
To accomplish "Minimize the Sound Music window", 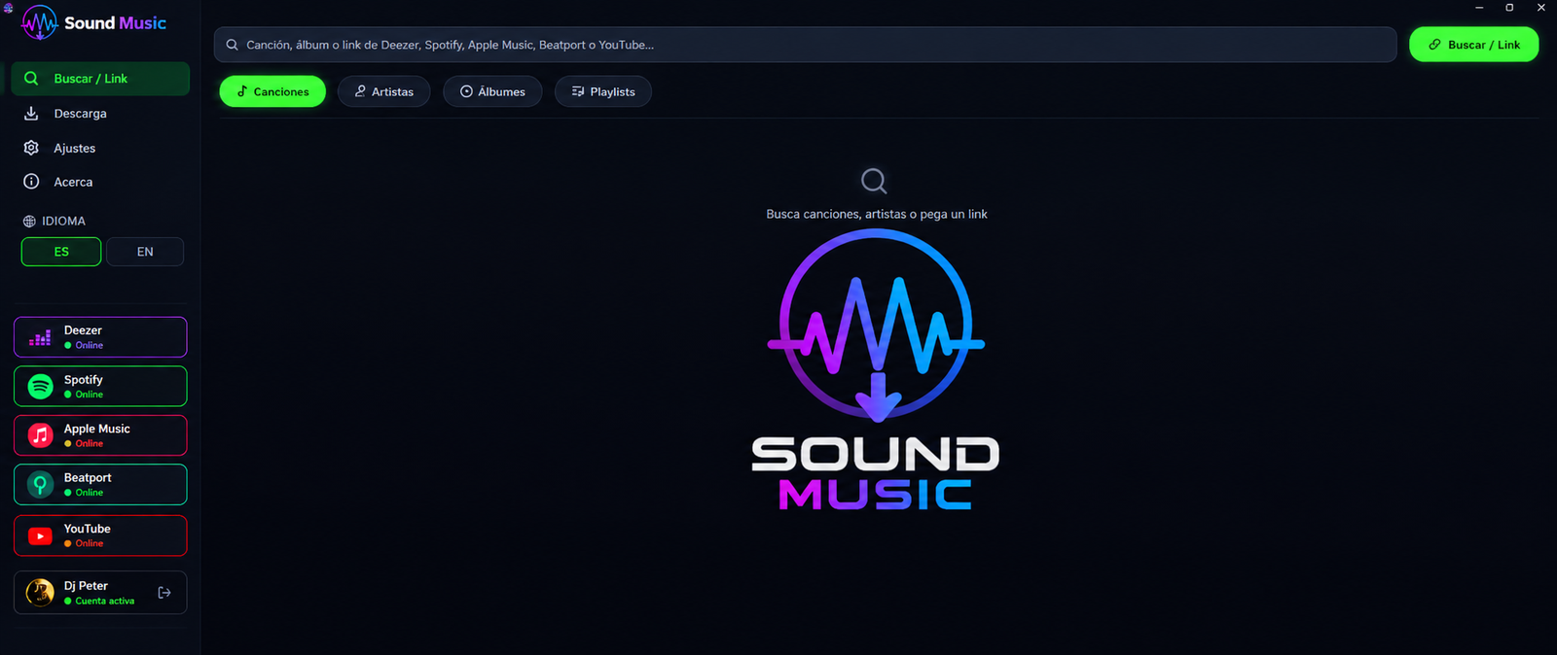I will [x=1479, y=8].
